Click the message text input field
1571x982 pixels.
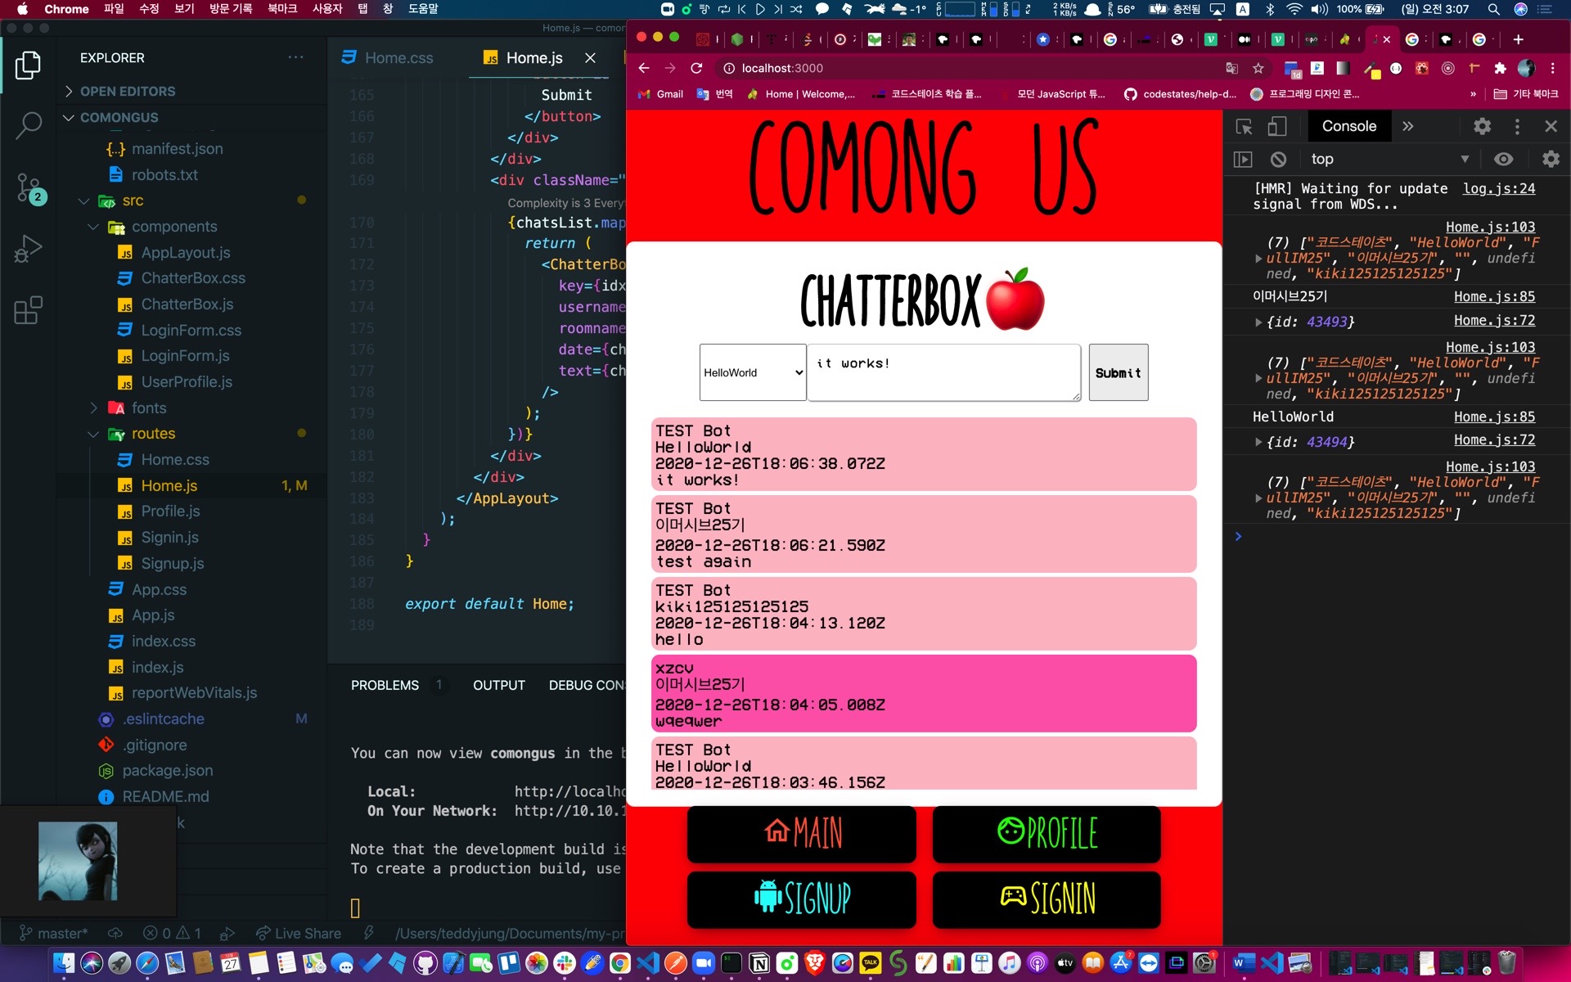point(943,372)
